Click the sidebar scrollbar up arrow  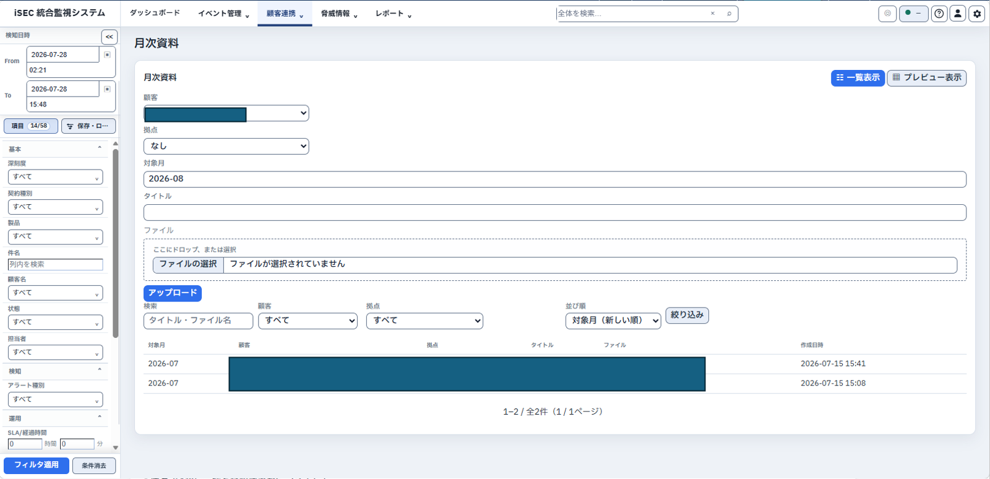[116, 144]
